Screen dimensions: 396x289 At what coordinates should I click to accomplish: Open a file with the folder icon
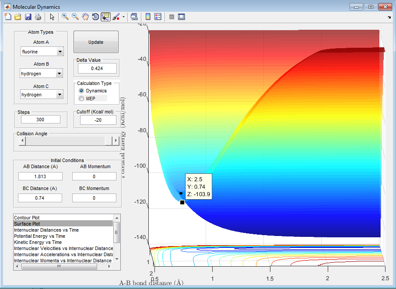coord(18,17)
